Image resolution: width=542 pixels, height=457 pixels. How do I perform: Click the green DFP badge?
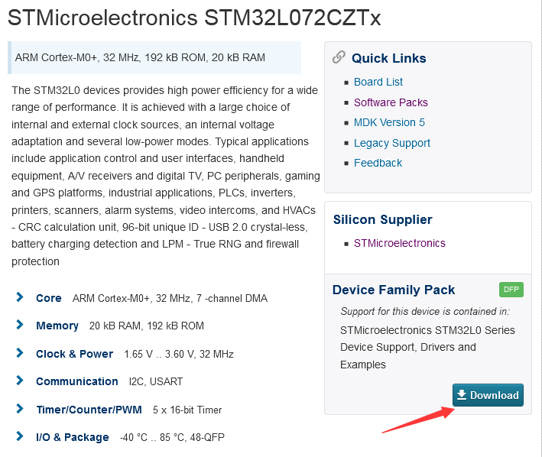pos(511,290)
